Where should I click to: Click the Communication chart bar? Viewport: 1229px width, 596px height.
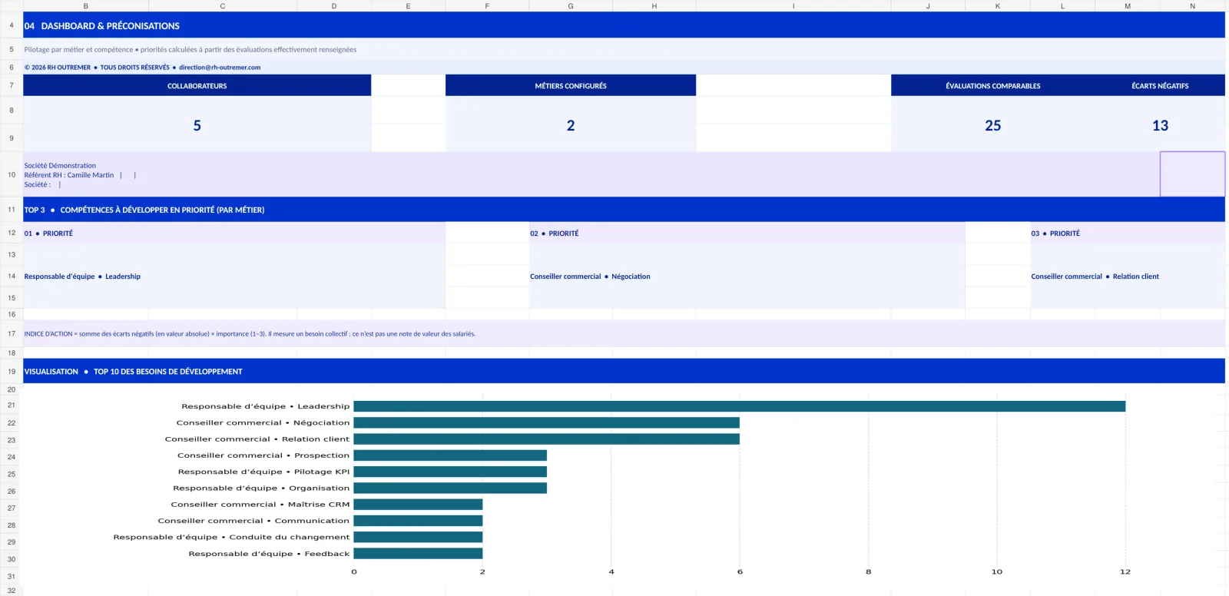[x=418, y=521]
